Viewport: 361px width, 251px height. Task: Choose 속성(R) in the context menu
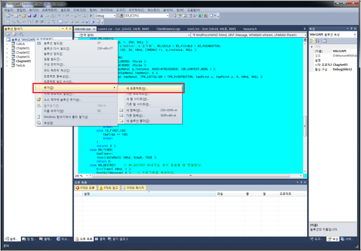point(76,123)
